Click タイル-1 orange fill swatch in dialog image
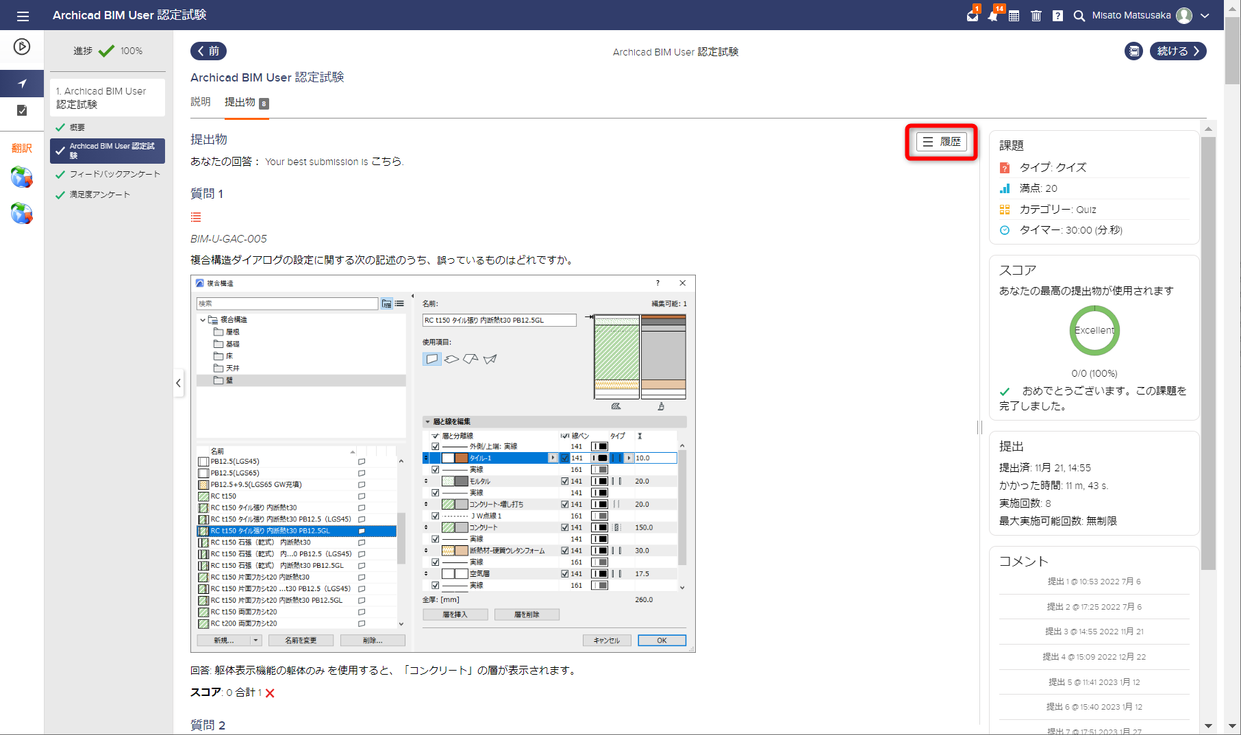 [x=462, y=458]
